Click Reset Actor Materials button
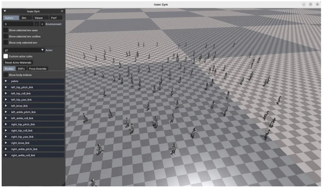Viewport: 322px width, 189px height. 18,62
